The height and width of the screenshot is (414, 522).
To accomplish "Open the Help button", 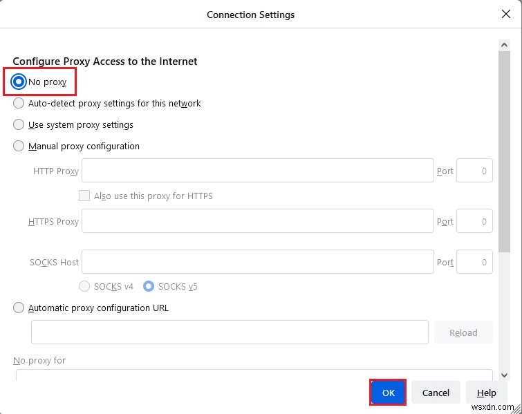I will [x=486, y=393].
